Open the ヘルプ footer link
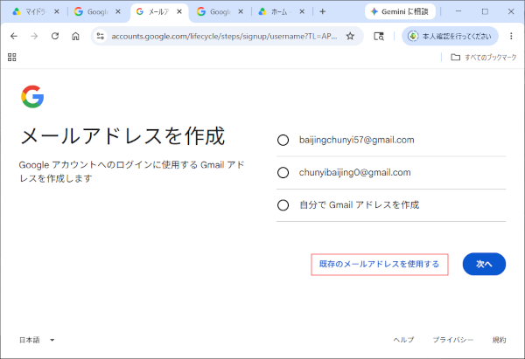 tap(403, 340)
